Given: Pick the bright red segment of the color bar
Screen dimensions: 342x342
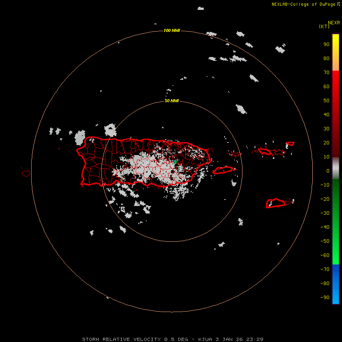Looking at the screenshot, I should click(x=336, y=81).
